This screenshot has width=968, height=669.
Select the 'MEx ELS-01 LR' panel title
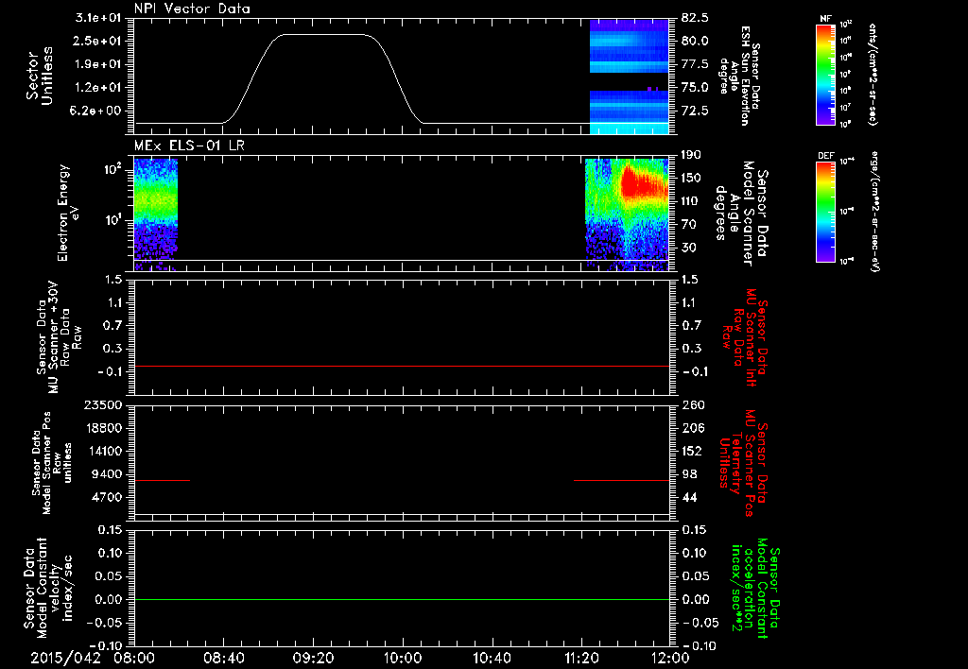tap(189, 146)
